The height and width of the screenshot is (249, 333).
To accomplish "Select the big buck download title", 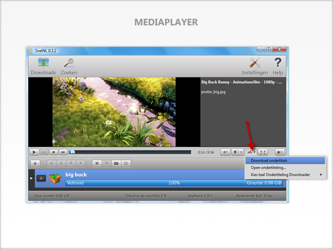I will pos(76,174).
